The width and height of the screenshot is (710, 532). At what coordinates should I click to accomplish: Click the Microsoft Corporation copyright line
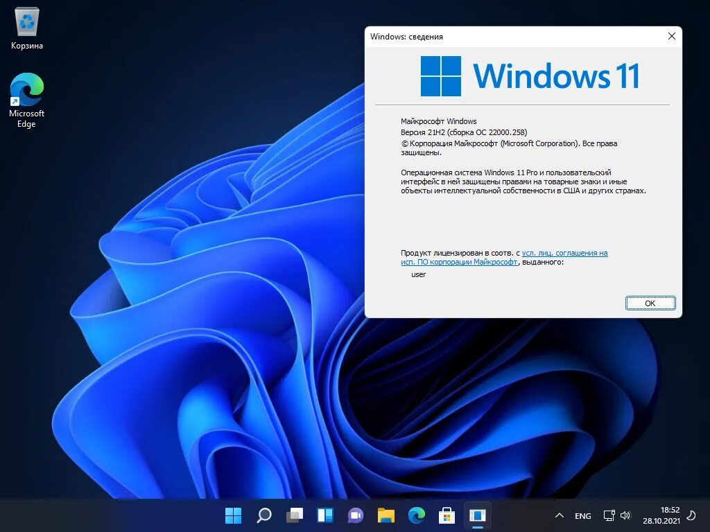(509, 148)
